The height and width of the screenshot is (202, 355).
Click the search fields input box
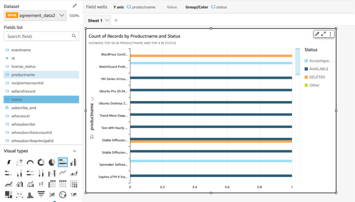point(38,36)
